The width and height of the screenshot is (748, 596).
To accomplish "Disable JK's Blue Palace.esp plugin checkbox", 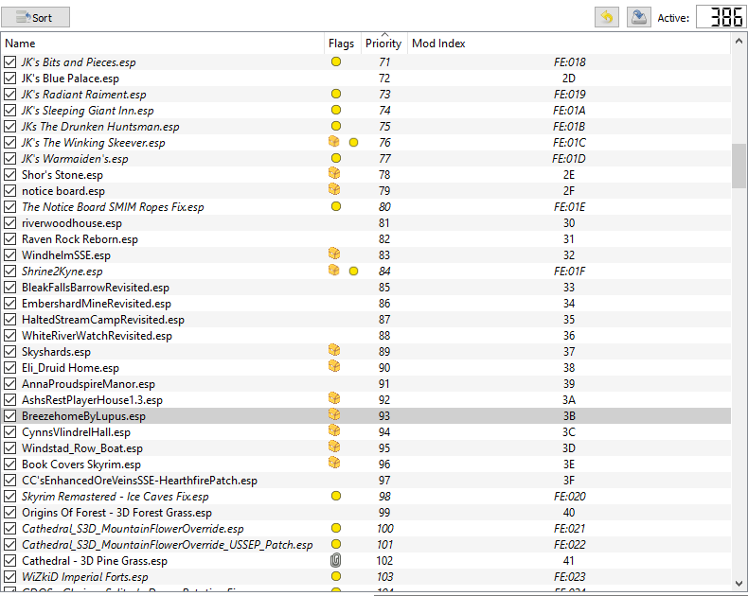I will click(x=9, y=78).
